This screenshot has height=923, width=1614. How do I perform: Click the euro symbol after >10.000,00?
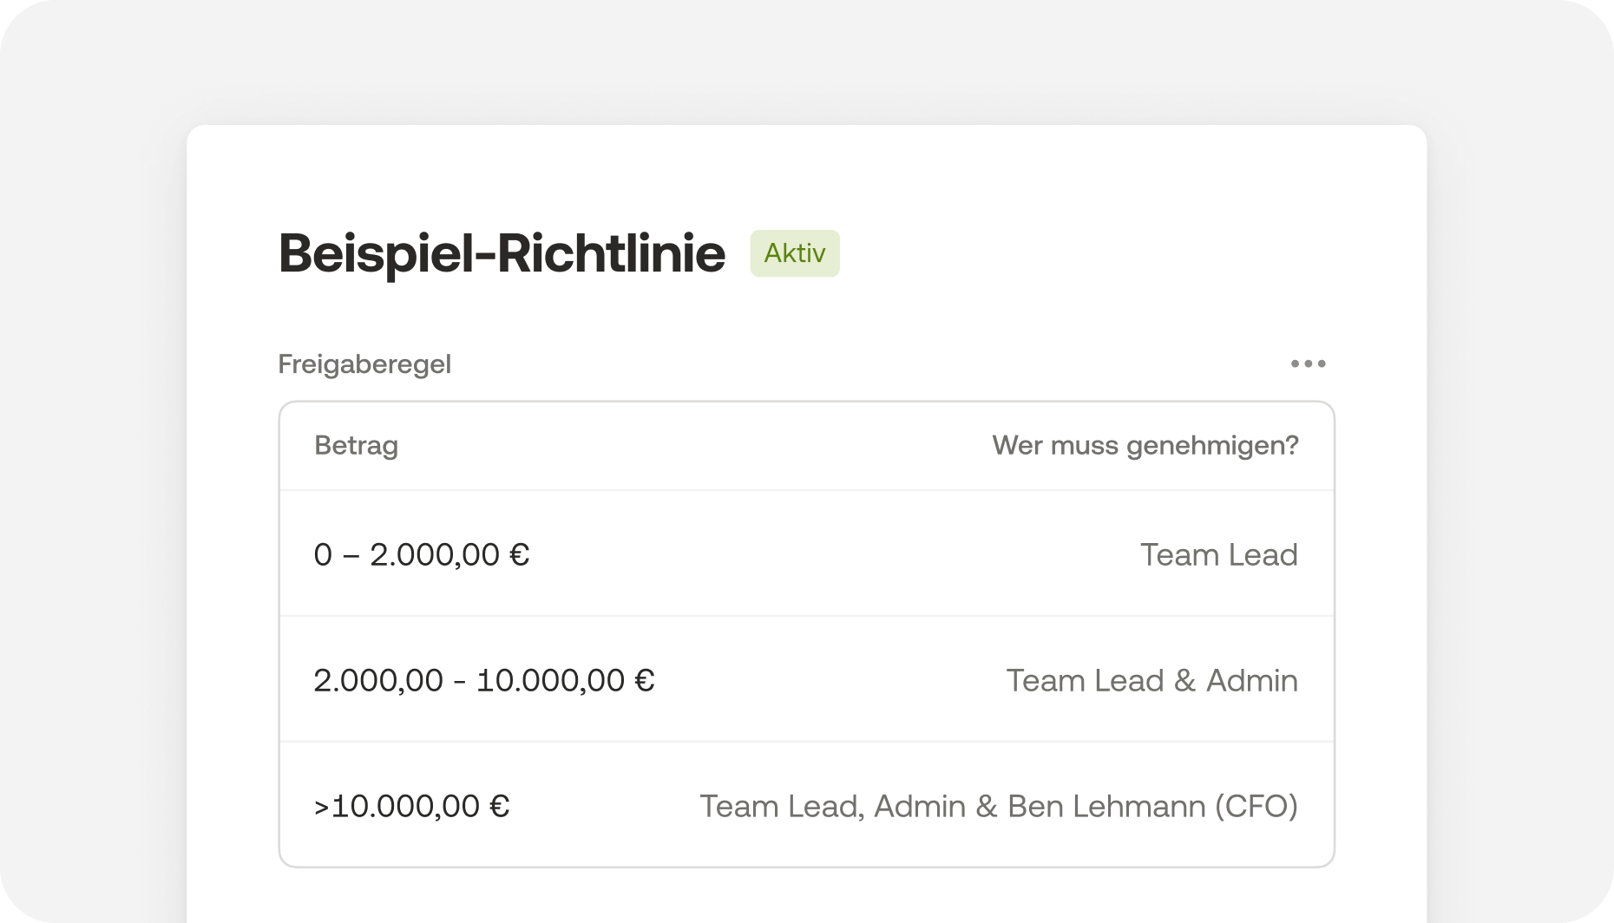click(x=500, y=807)
